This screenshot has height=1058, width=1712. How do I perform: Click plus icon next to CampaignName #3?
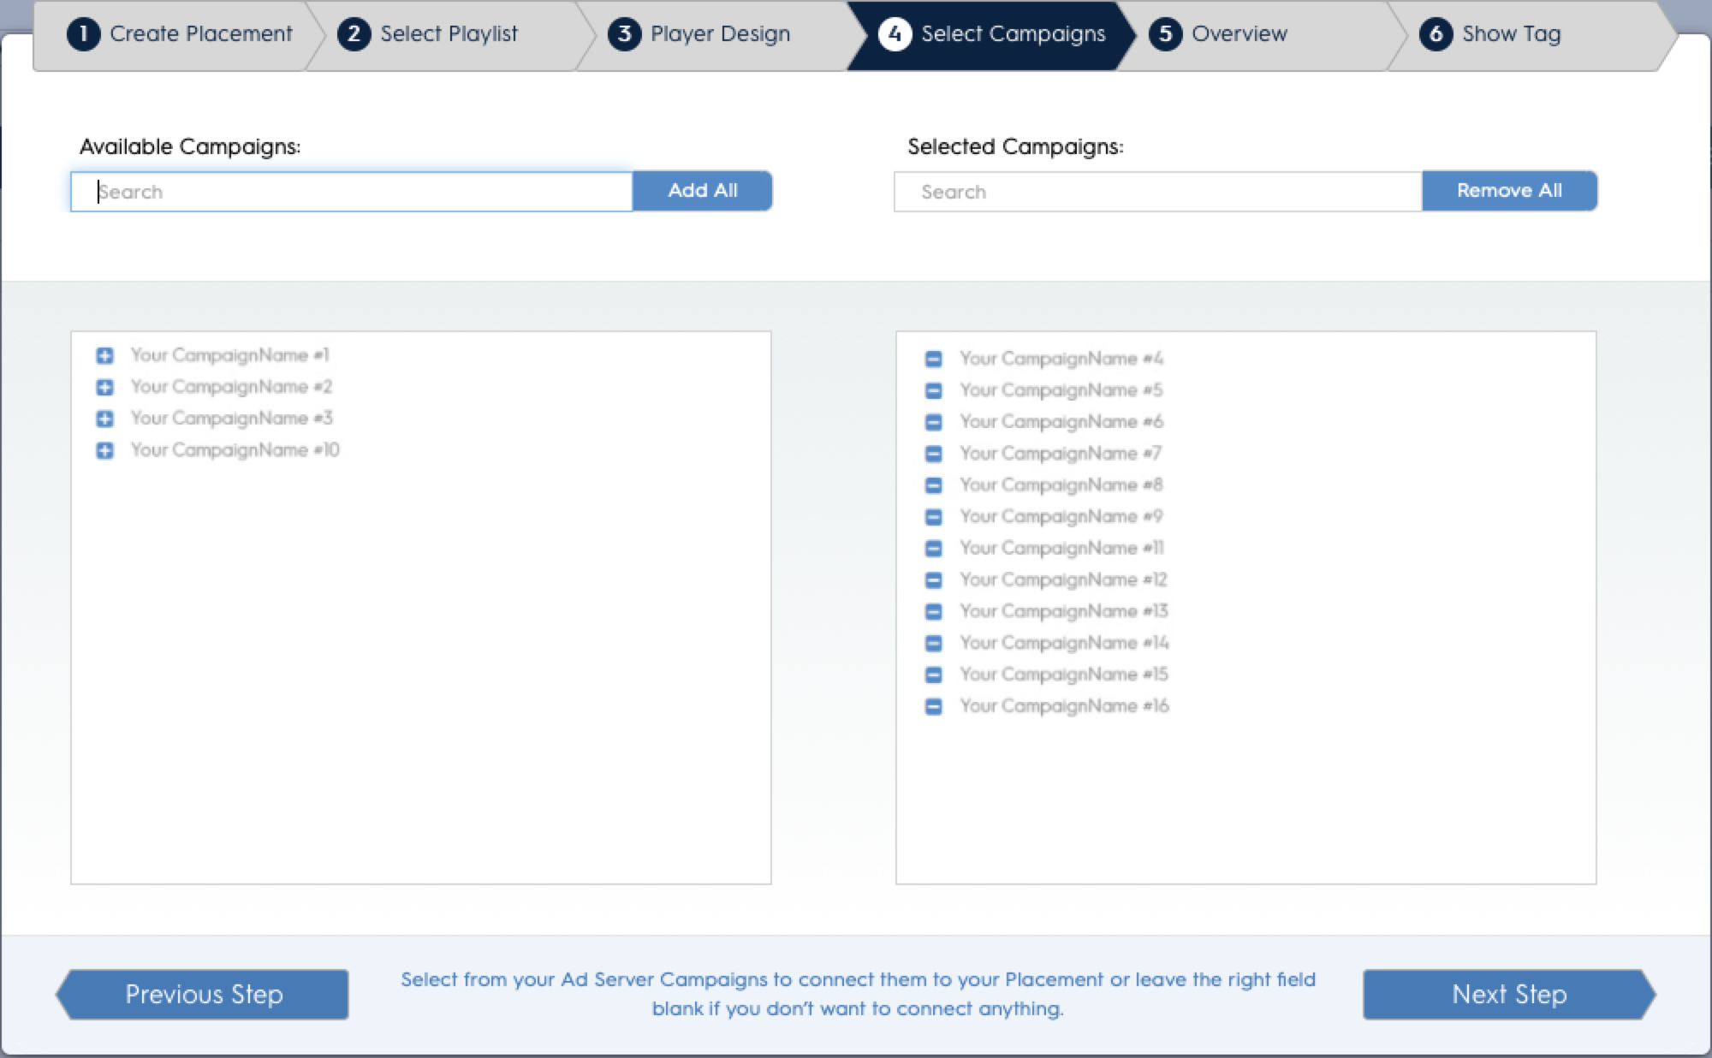click(104, 419)
